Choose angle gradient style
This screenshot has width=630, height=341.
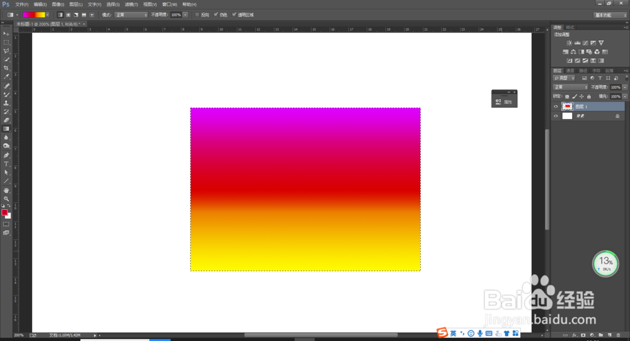76,15
